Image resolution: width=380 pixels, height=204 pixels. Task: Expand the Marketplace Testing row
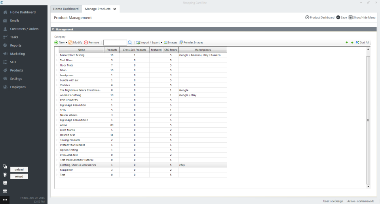pyautogui.click(x=57, y=55)
